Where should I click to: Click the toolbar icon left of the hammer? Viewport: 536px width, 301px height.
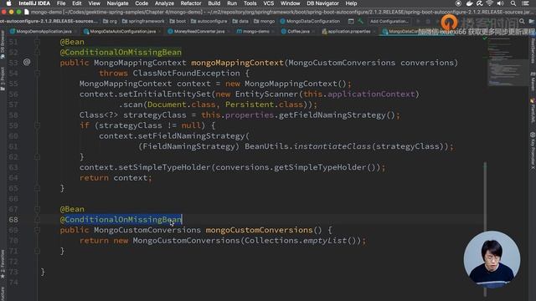[351, 21]
